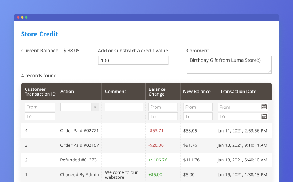Sort by Balance Change column header

click(157, 92)
